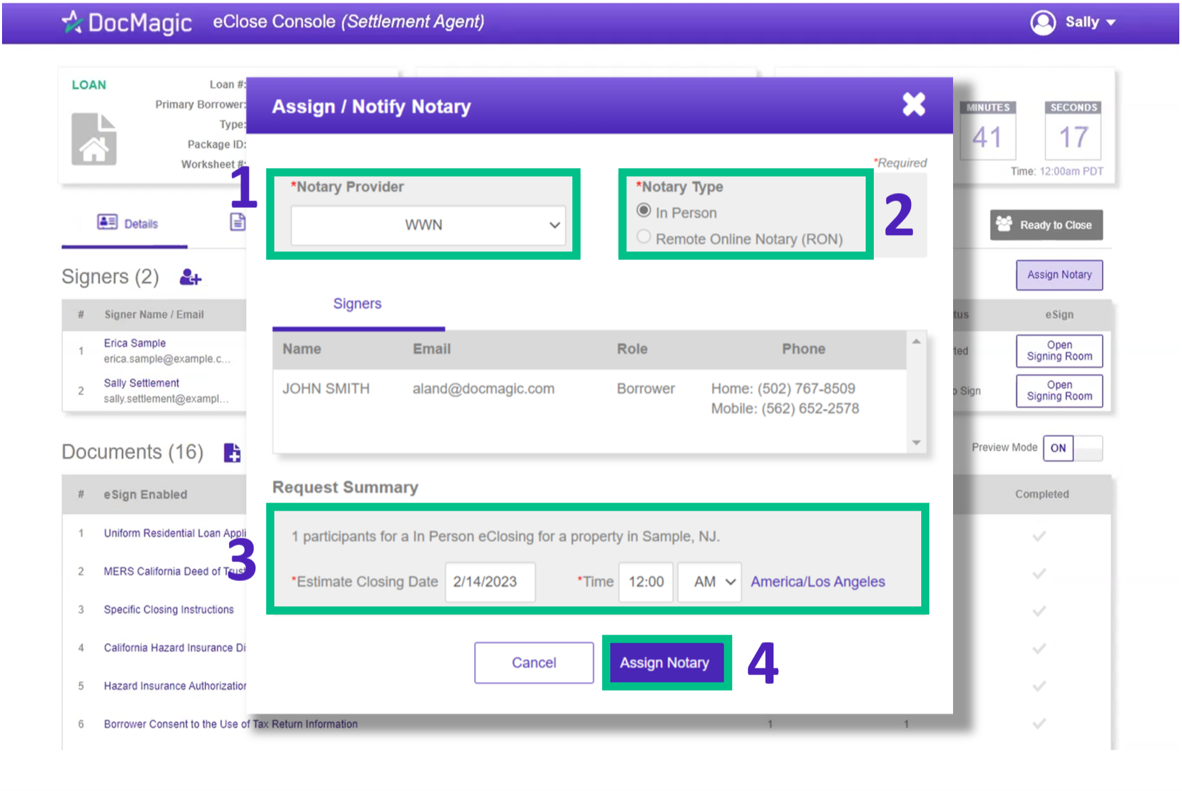
Task: Click the purple Assign Notary submit button
Action: (666, 663)
